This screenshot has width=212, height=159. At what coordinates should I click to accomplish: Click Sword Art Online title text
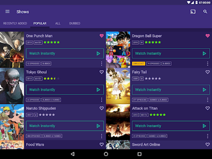[146, 145]
